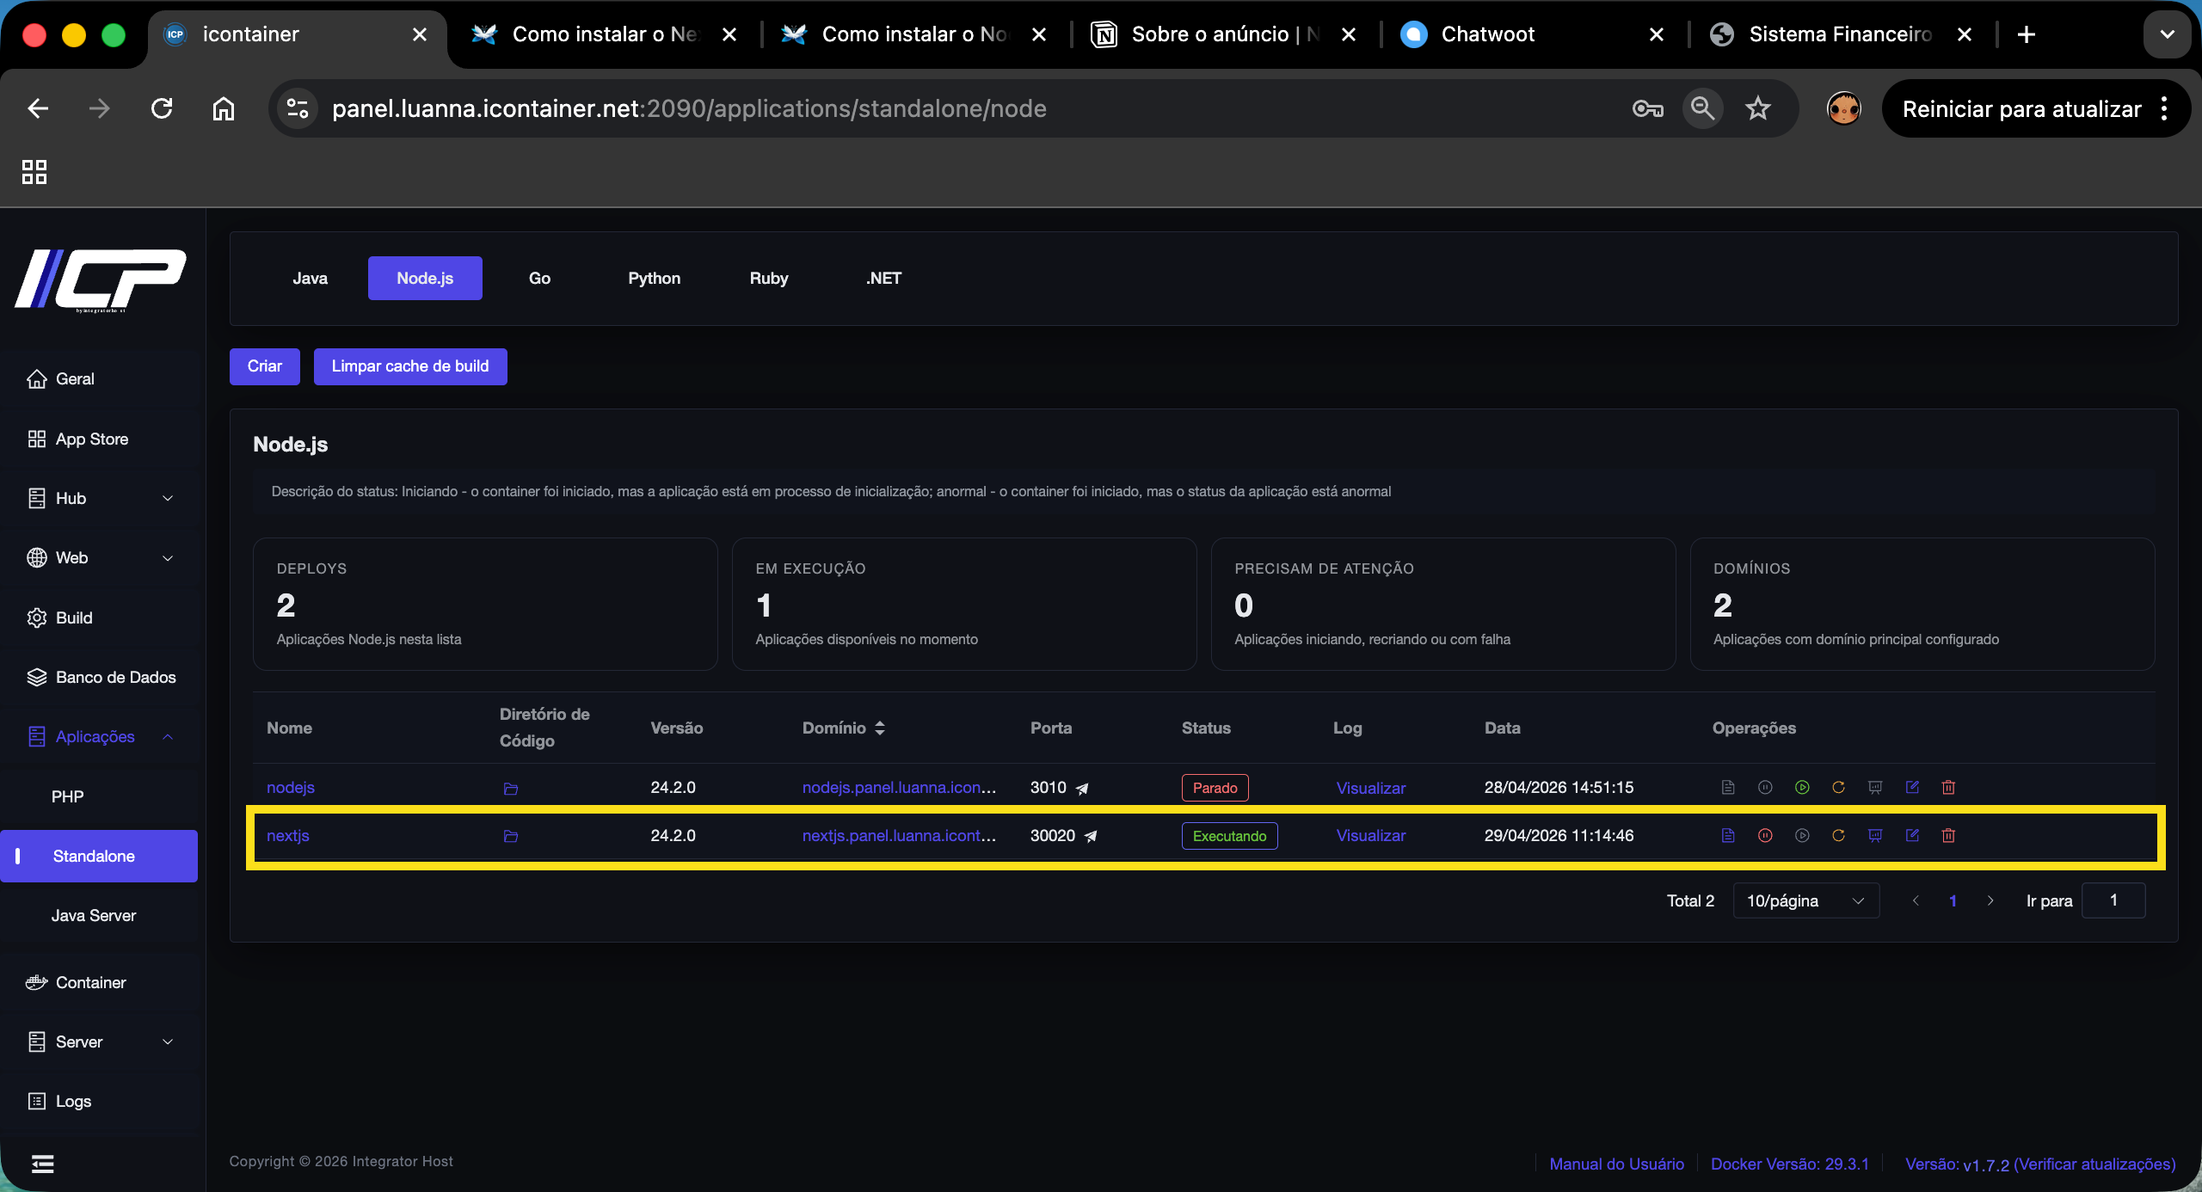Open port 3010 jump icon
Viewport: 2202px width, 1192px height.
(x=1082, y=788)
